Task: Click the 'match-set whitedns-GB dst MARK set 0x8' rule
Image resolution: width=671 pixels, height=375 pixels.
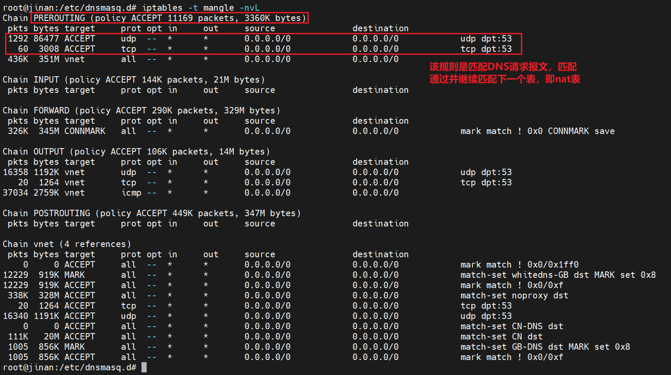Action: point(558,275)
